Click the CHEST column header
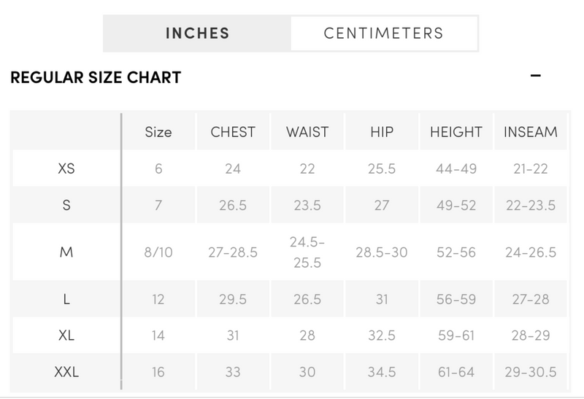The image size is (584, 399). coord(233,132)
